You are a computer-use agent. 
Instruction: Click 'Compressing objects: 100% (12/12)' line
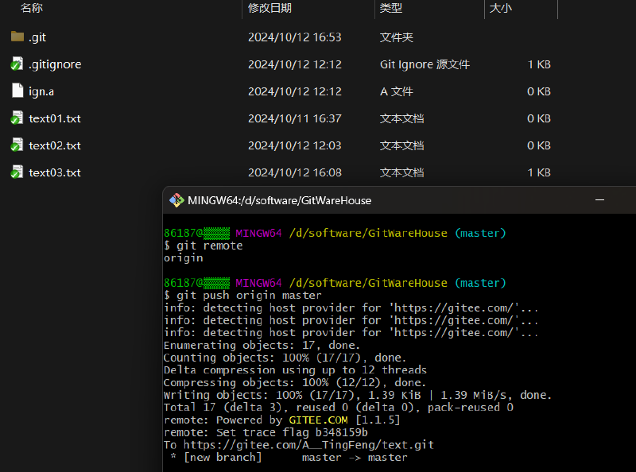(295, 382)
